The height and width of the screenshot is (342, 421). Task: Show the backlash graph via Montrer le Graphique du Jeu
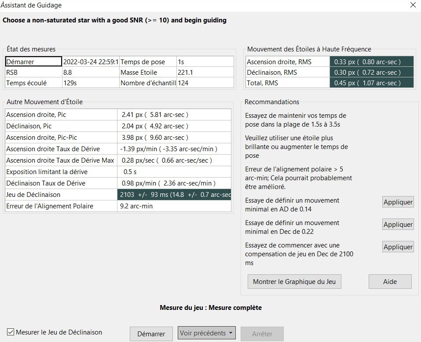(x=294, y=282)
